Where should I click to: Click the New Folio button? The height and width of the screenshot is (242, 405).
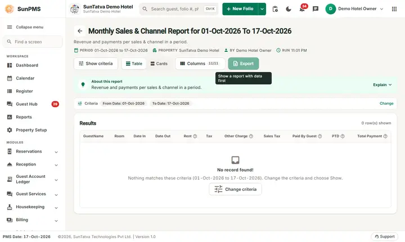tap(240, 9)
